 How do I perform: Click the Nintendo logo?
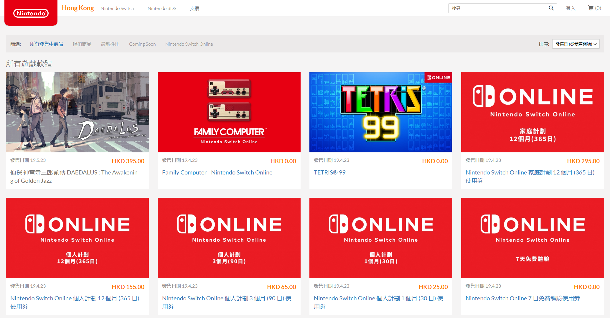click(x=31, y=13)
